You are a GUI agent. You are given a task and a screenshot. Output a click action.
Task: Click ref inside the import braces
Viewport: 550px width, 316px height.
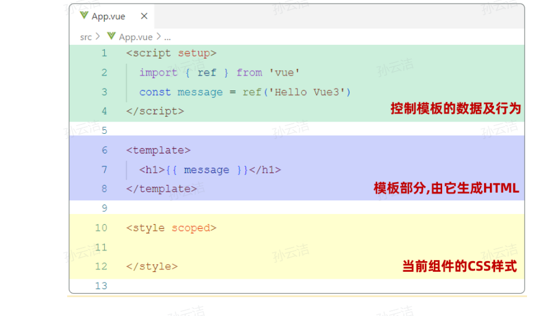click(206, 73)
